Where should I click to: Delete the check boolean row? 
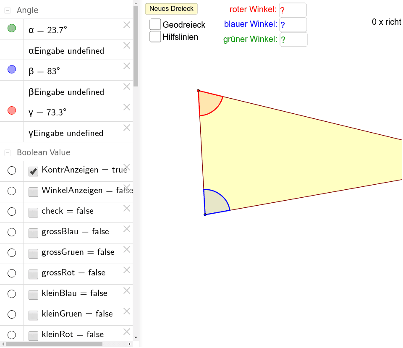(127, 208)
